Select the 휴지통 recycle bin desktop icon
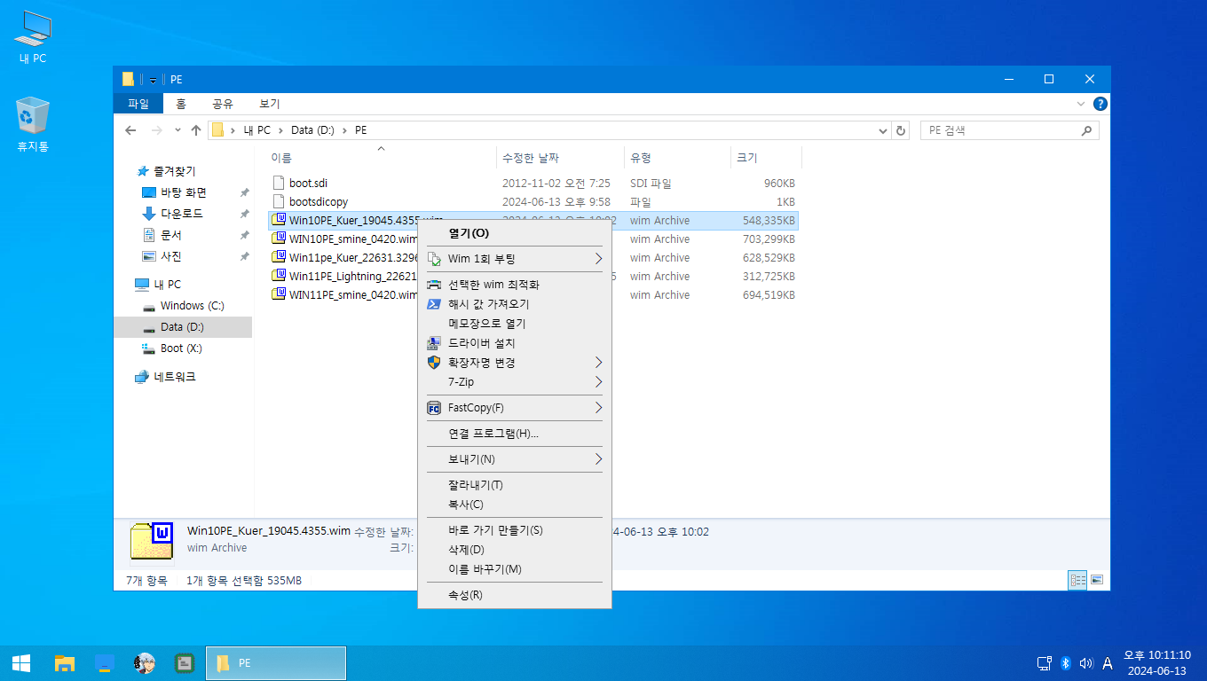 [32, 125]
